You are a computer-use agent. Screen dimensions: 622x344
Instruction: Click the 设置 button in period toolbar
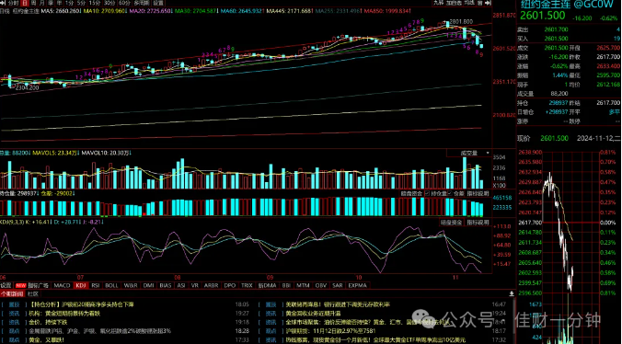click(x=158, y=3)
